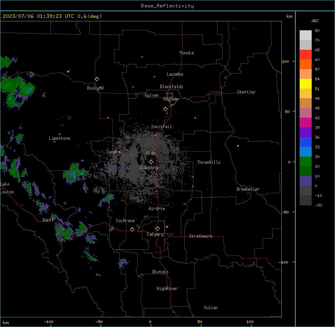Click the Limestone label

(x=59, y=138)
